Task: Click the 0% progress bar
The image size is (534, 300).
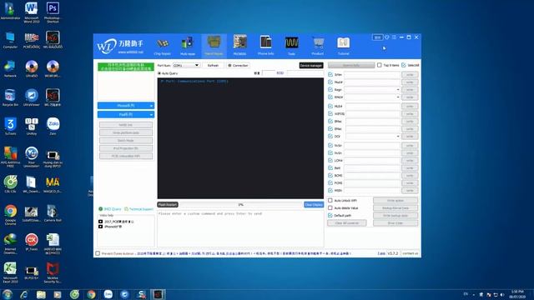Action: 241,205
